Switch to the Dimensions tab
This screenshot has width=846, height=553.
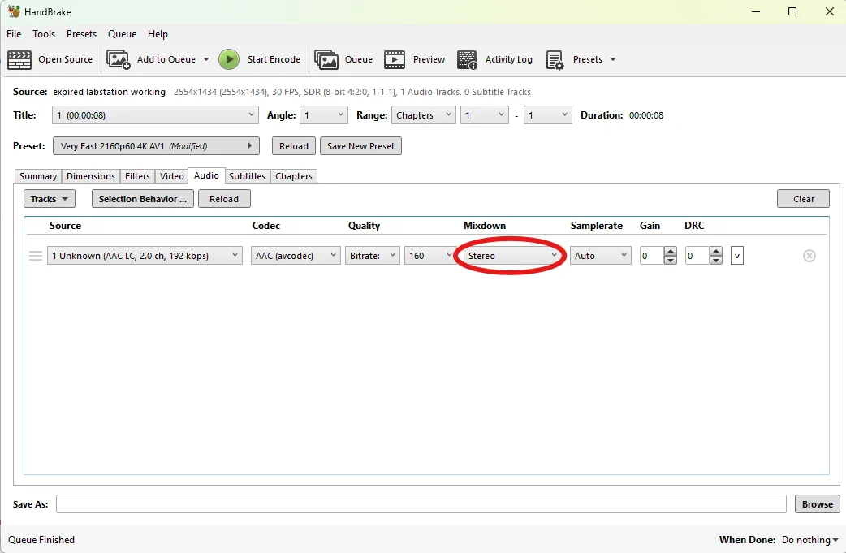[91, 176]
